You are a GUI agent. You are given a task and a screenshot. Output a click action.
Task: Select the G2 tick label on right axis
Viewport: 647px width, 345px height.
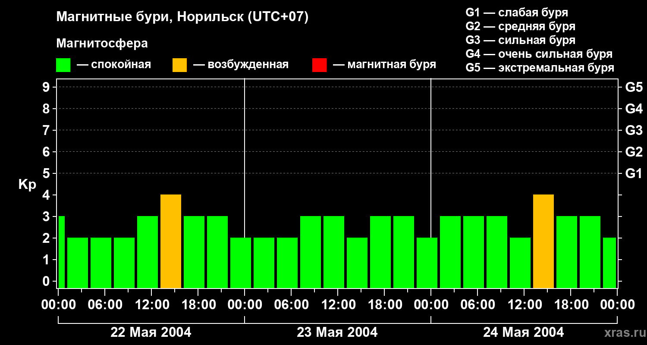pos(634,152)
